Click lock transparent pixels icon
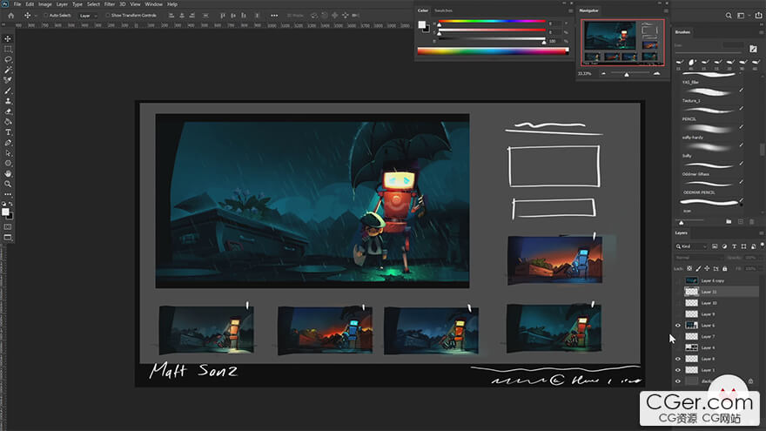 tap(689, 269)
